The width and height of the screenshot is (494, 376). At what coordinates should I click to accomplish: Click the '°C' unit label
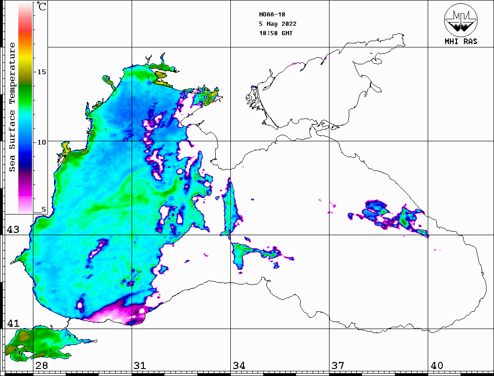[41, 6]
